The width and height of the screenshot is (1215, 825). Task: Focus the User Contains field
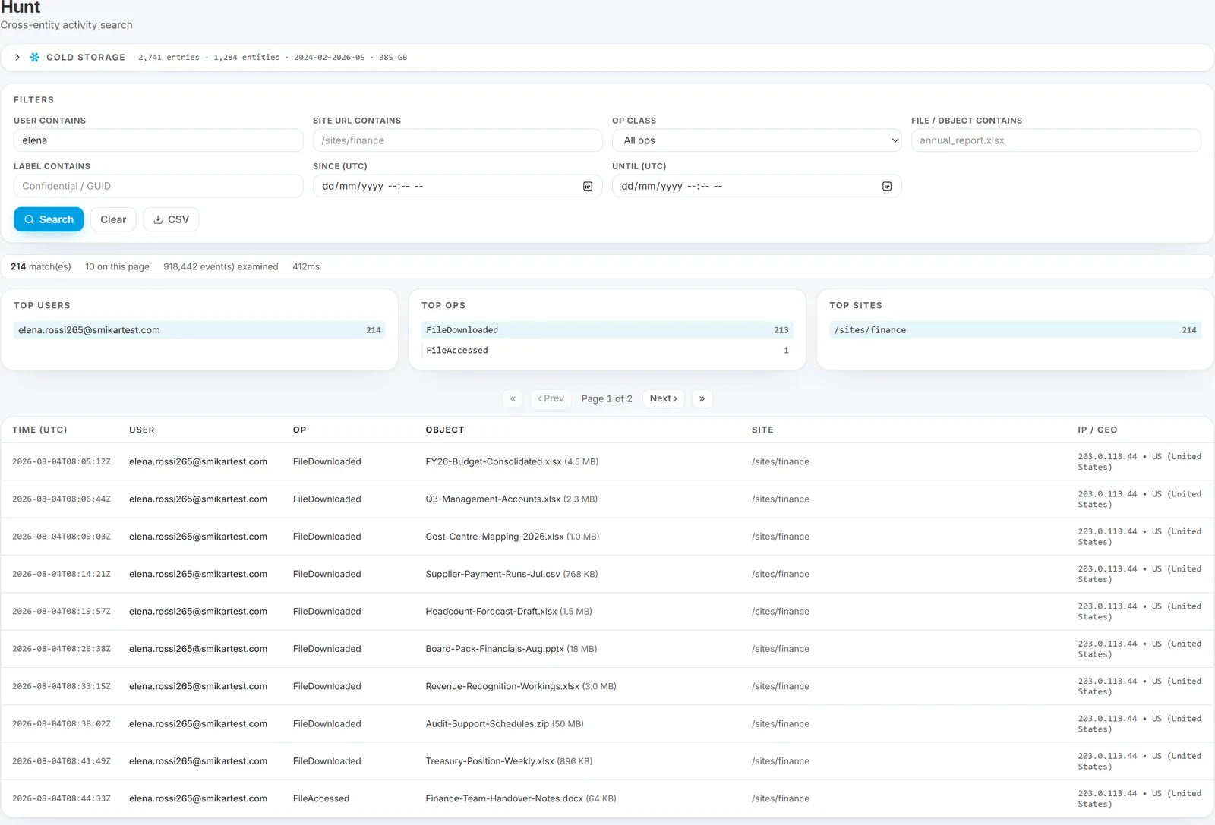click(x=158, y=140)
